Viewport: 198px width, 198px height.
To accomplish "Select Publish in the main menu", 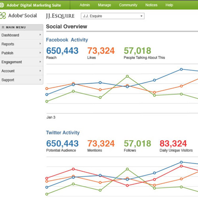I will tap(21, 53).
